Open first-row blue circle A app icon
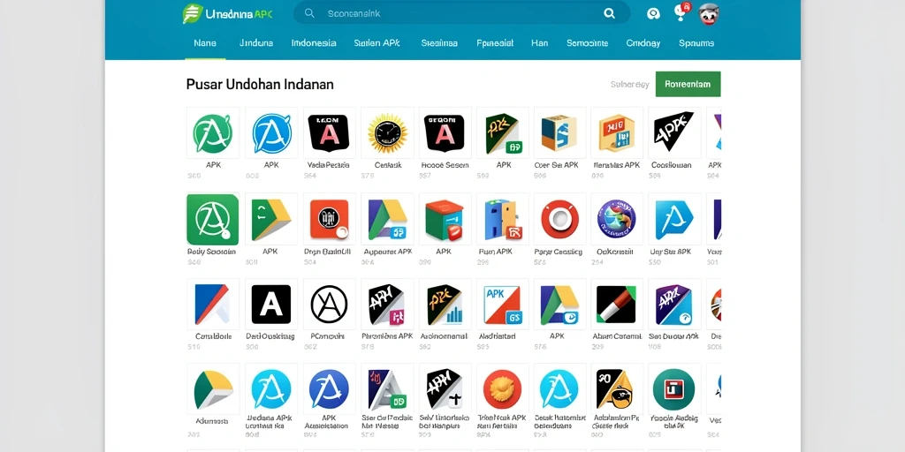 pyautogui.click(x=271, y=133)
